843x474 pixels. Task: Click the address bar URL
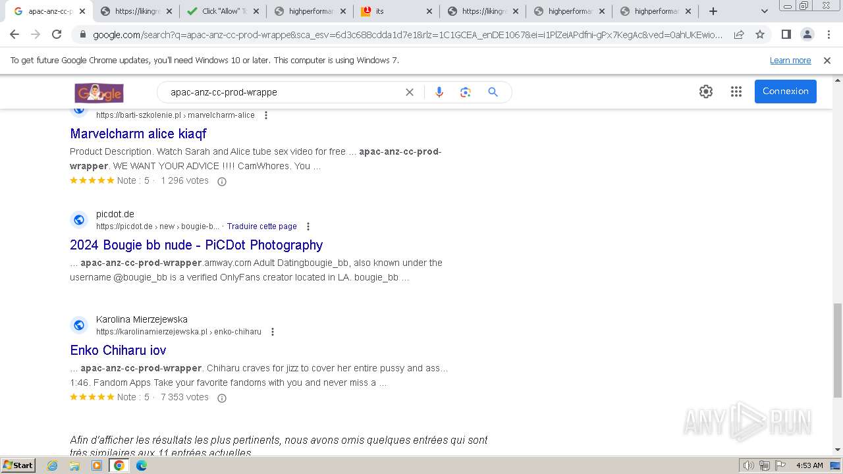click(408, 35)
